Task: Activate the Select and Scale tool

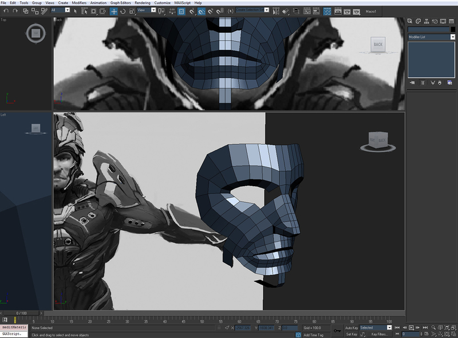Action: [x=132, y=11]
